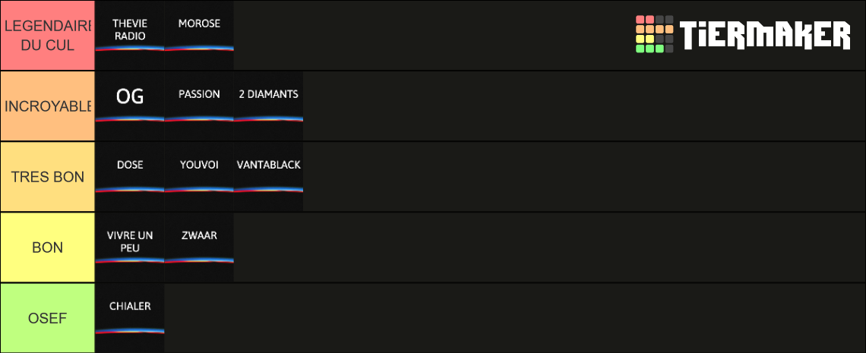
Task: Select the green OSEF tier label
Action: (x=48, y=317)
